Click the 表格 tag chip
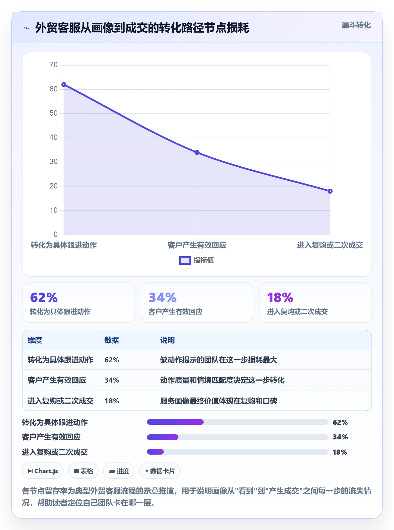 [x=83, y=471]
